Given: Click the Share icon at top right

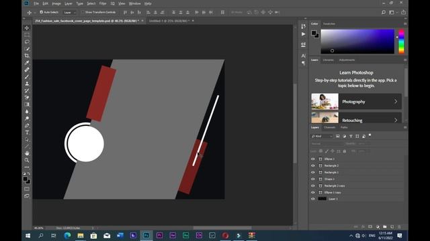Looking at the screenshot, I should (x=403, y=12).
